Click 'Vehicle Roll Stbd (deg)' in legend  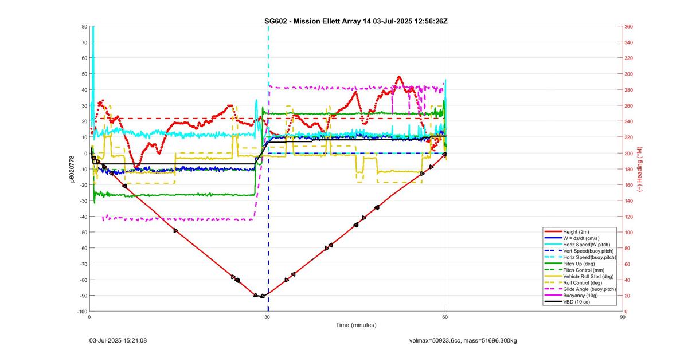[x=588, y=276]
